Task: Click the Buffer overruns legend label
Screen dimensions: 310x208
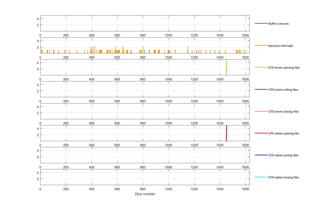Action: 278,24
